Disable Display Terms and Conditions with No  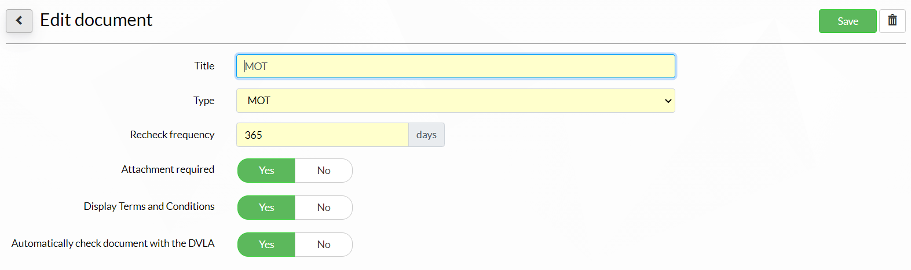324,208
